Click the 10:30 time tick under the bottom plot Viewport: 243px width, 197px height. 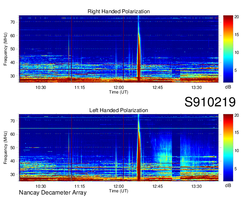coord(41,186)
